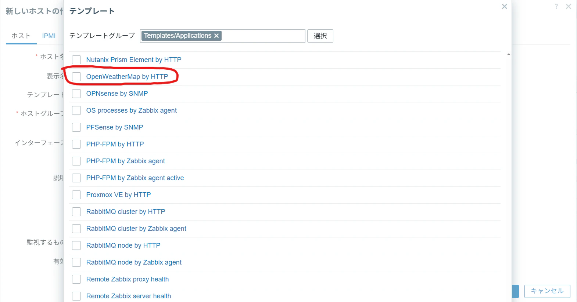The image size is (577, 302).
Task: Open the Proxmox VE by HTTP link
Action: pos(119,195)
